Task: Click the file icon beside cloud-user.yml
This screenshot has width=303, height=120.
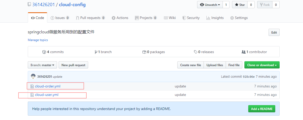Action: click(x=32, y=95)
